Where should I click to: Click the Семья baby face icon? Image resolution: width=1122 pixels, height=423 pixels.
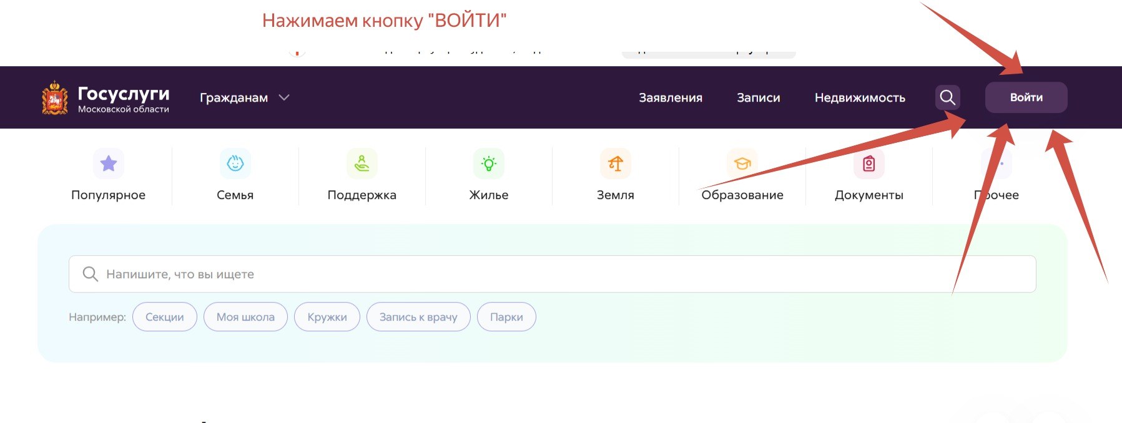(x=235, y=163)
